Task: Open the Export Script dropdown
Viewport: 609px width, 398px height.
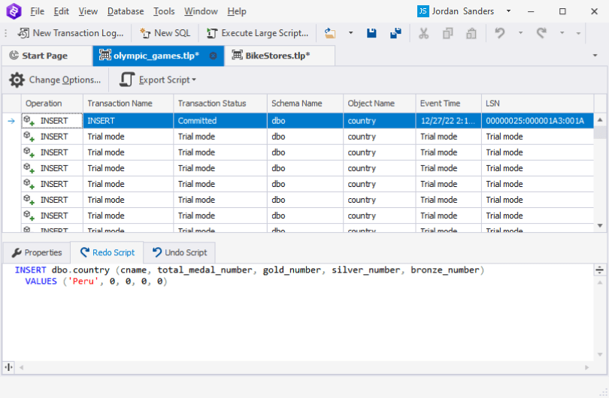Action: [x=158, y=80]
